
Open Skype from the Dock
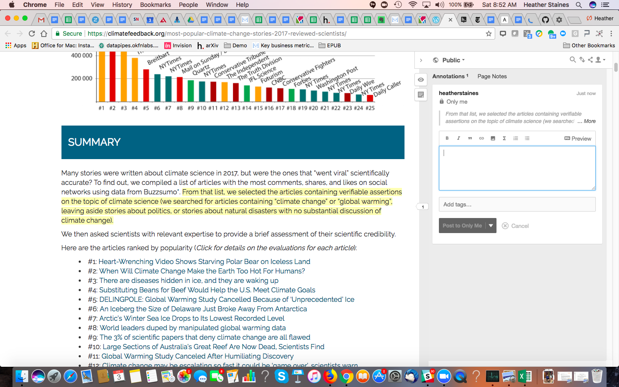point(282,377)
